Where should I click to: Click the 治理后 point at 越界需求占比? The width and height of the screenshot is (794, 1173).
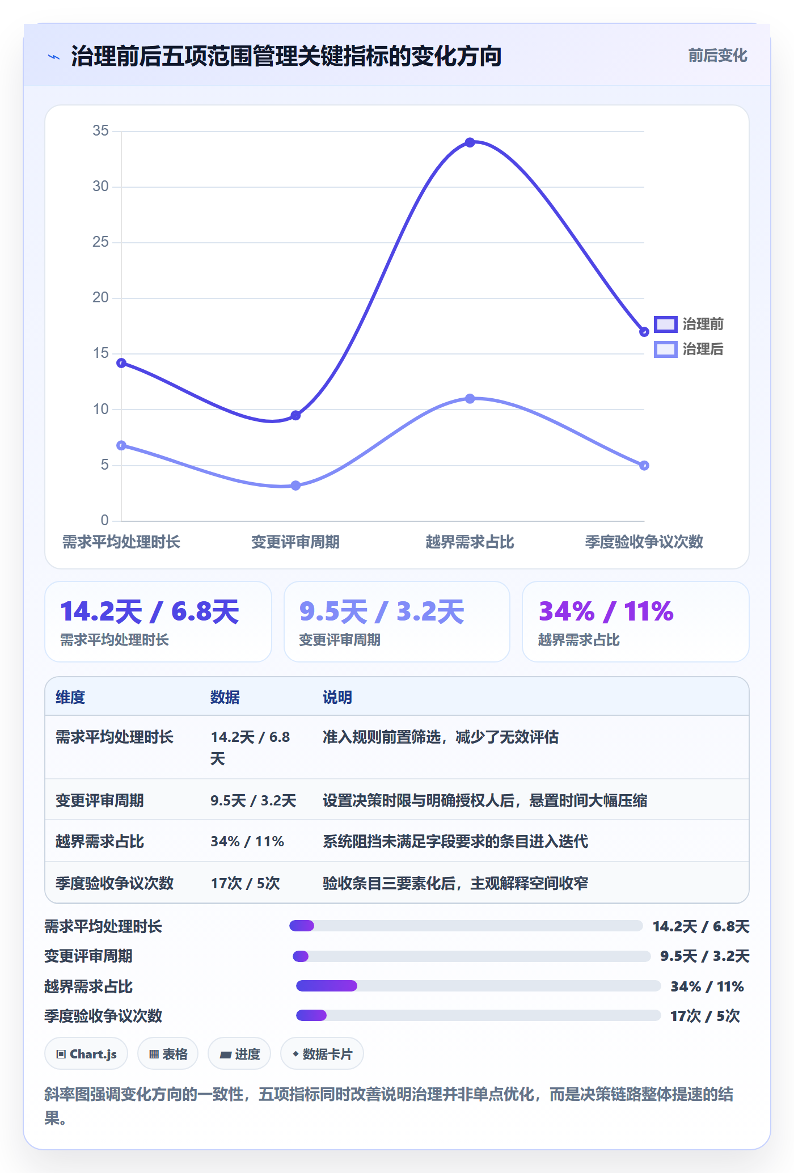(x=470, y=399)
